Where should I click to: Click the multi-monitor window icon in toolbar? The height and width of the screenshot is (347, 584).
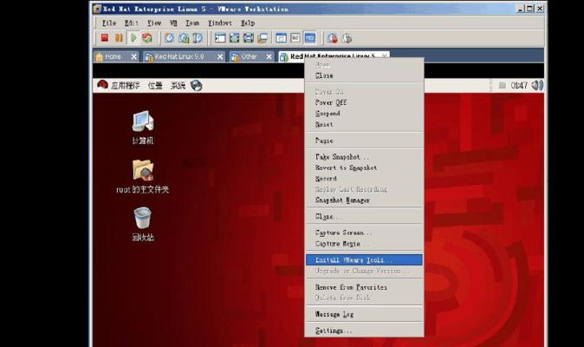(x=263, y=37)
